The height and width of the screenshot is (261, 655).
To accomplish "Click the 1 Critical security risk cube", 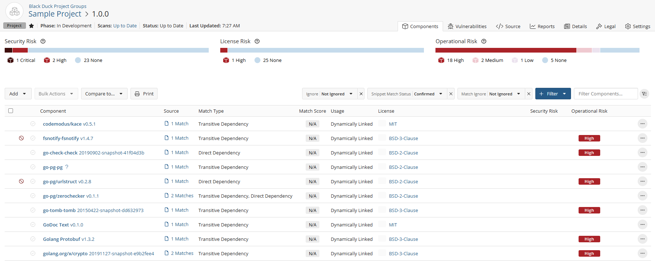I will (x=10, y=60).
